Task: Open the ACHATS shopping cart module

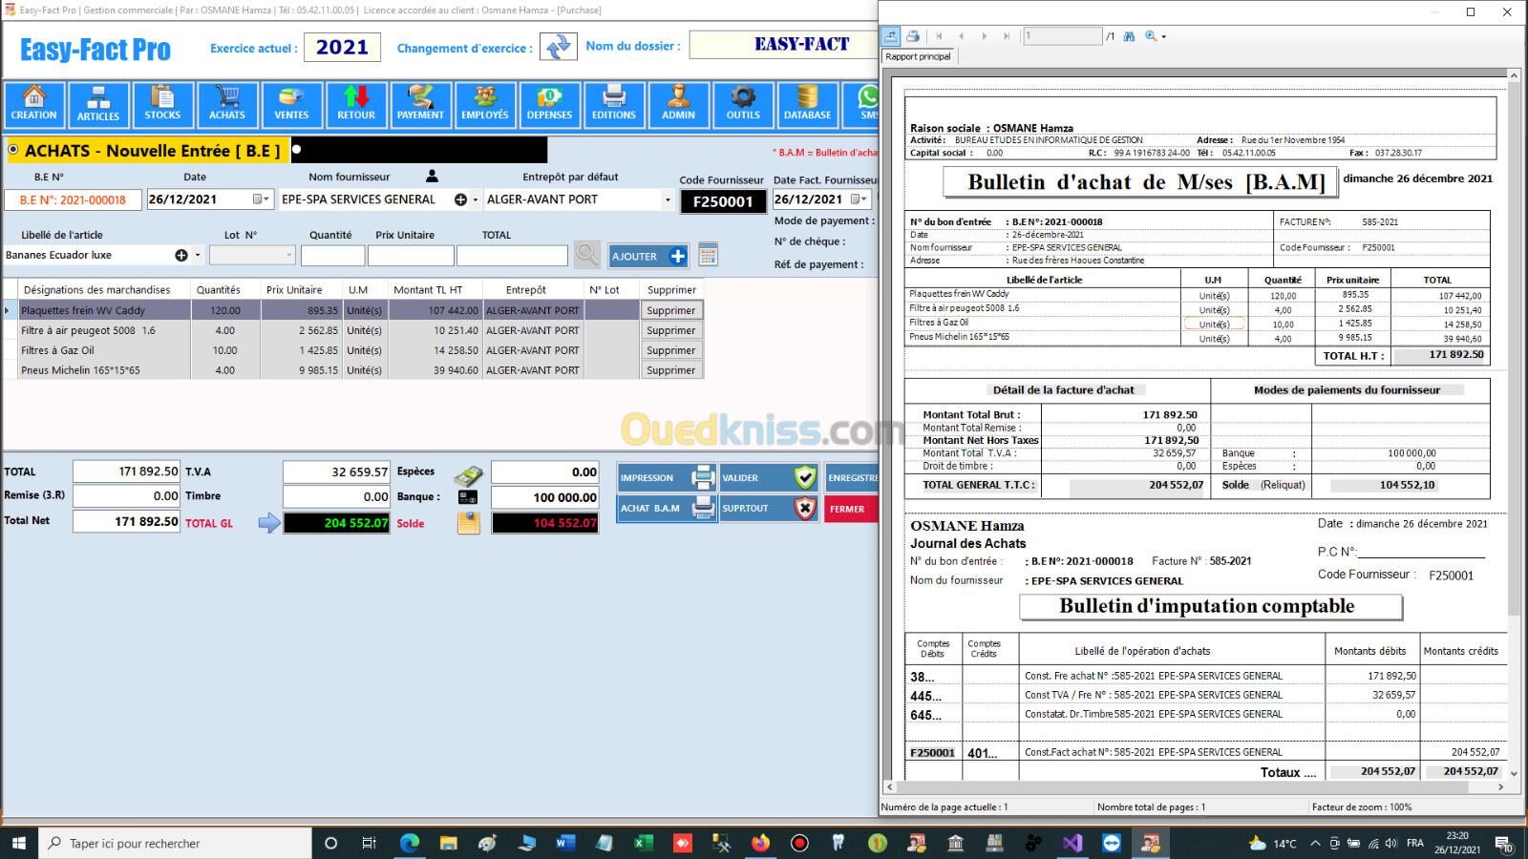Action: [x=227, y=104]
